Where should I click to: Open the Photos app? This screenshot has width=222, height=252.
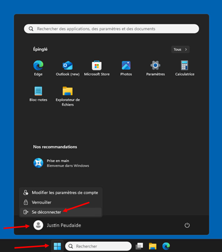[126, 68]
